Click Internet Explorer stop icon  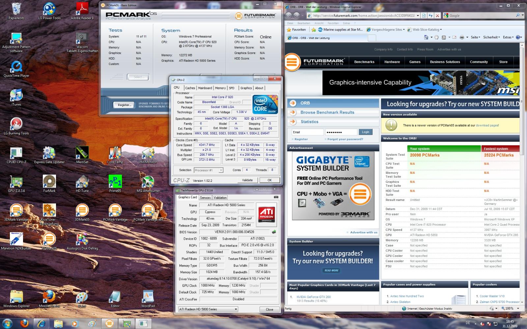coord(437,15)
